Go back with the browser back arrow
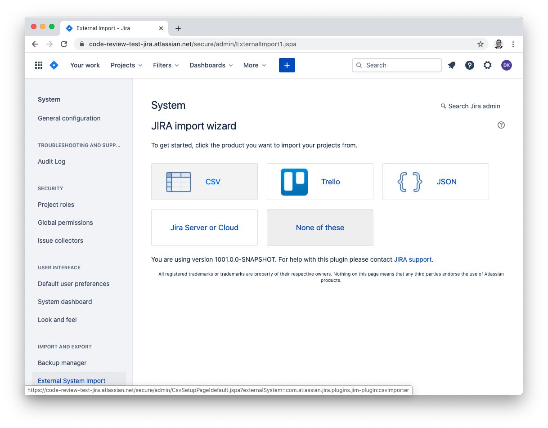This screenshot has width=548, height=428. pos(35,44)
